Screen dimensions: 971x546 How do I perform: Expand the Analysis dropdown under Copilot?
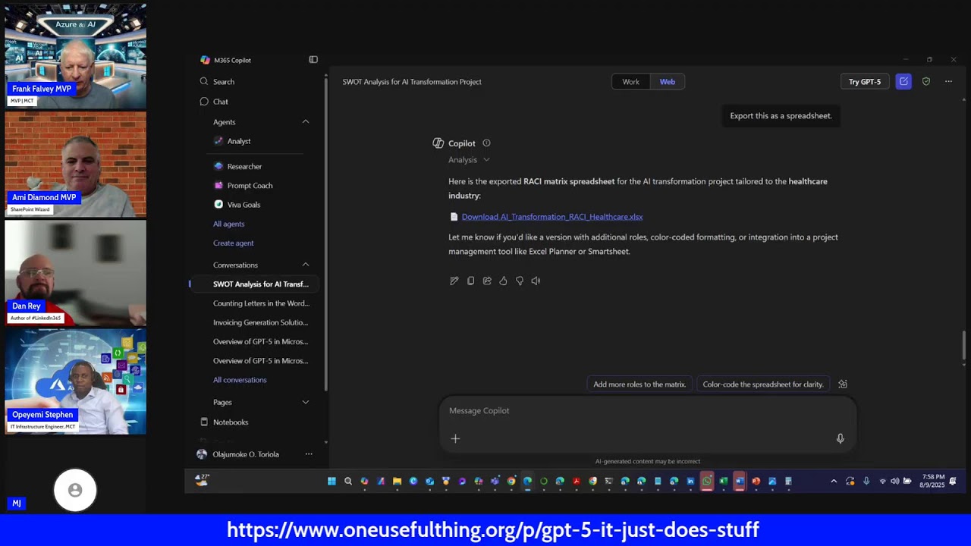pos(469,160)
